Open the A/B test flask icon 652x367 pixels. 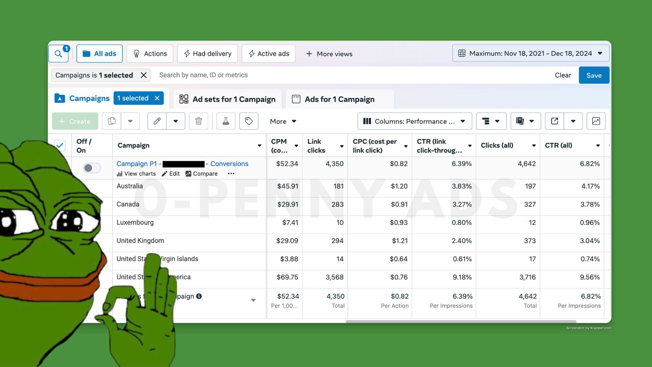(226, 121)
